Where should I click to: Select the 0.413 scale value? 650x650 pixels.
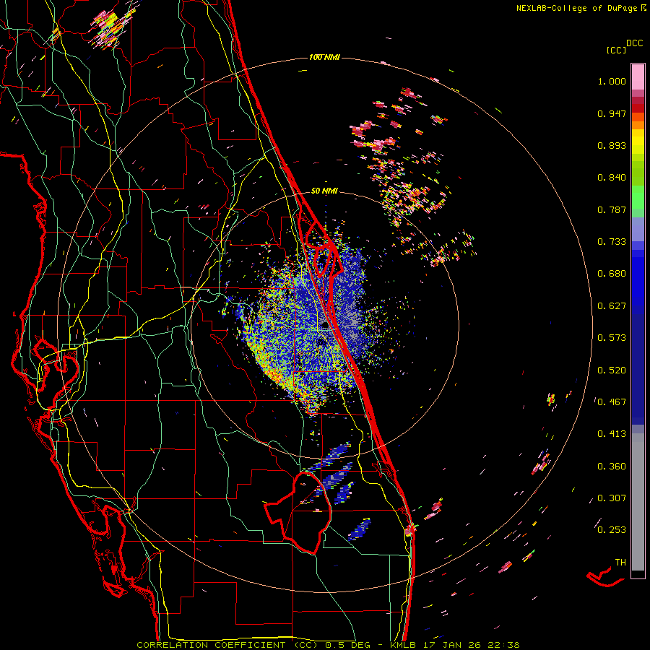point(612,434)
